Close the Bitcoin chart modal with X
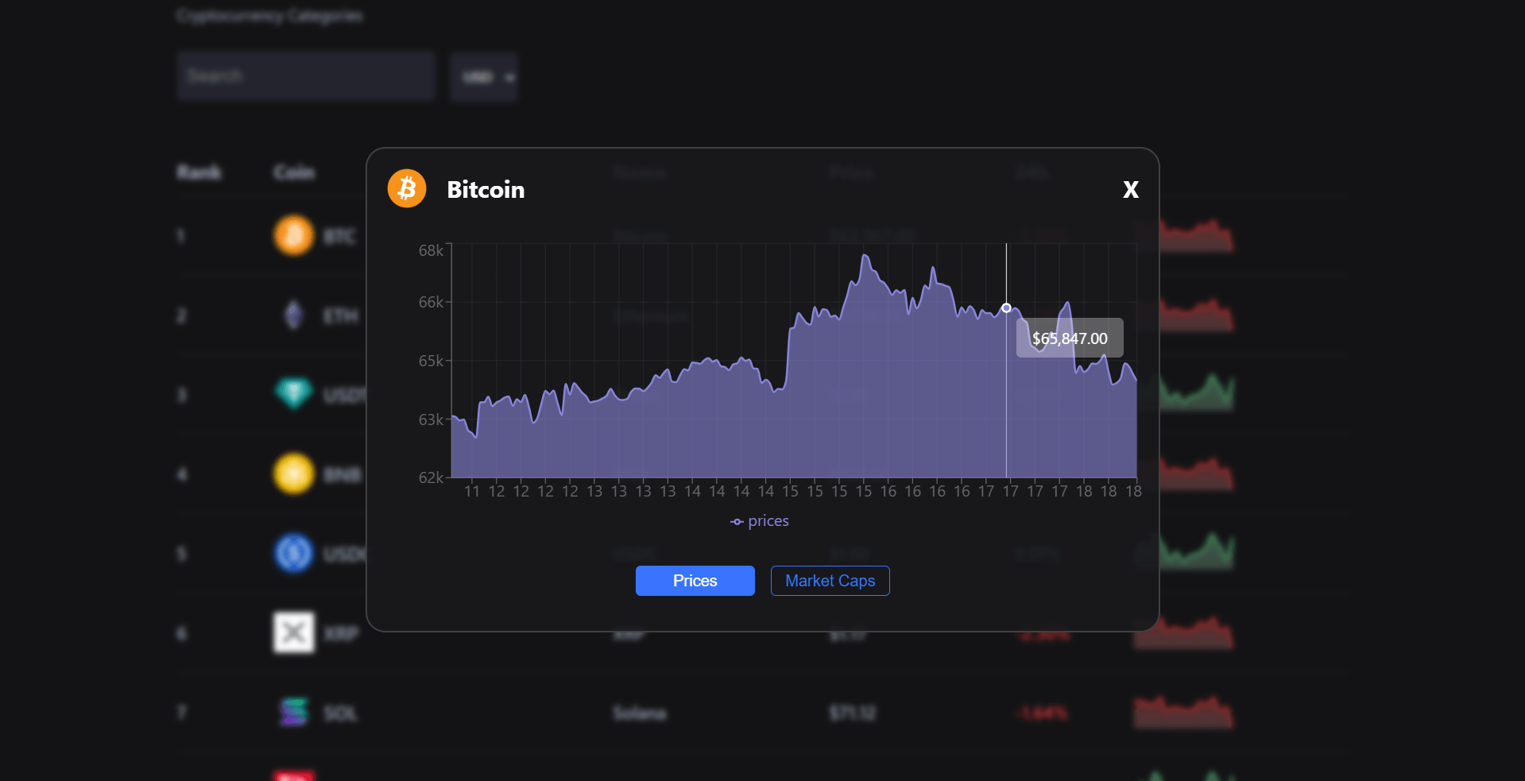1525x781 pixels. pyautogui.click(x=1130, y=190)
